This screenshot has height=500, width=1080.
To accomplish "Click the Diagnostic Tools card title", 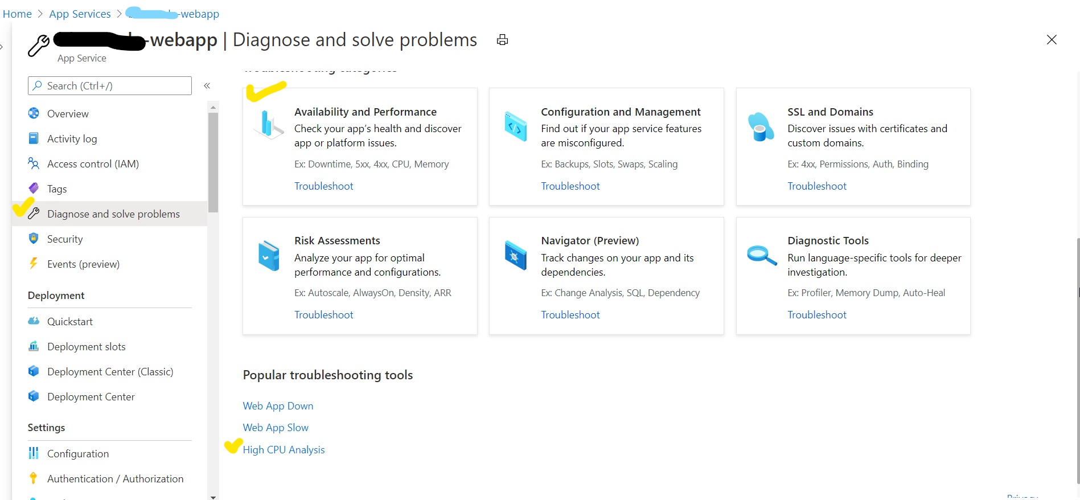I will [828, 240].
